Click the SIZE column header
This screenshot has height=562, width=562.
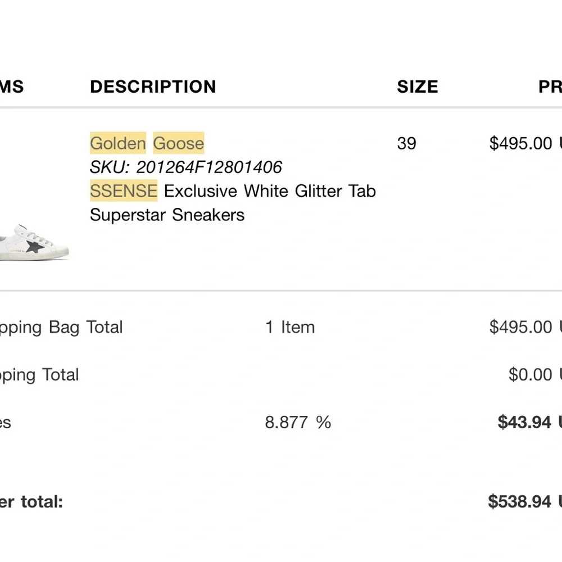point(417,87)
